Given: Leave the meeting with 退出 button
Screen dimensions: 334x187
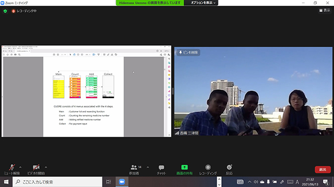Looking at the screenshot, I should pyautogui.click(x=323, y=169).
